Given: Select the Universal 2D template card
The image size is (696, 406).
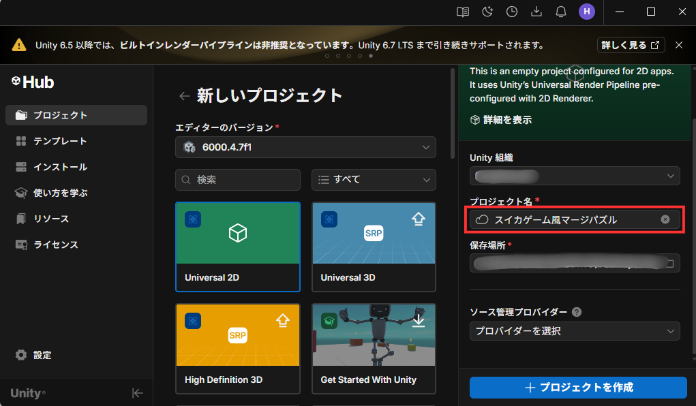Looking at the screenshot, I should pyautogui.click(x=238, y=247).
